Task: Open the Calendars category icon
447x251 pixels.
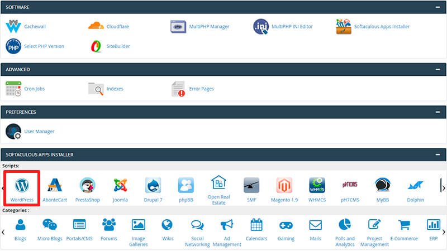Action: 256,225
